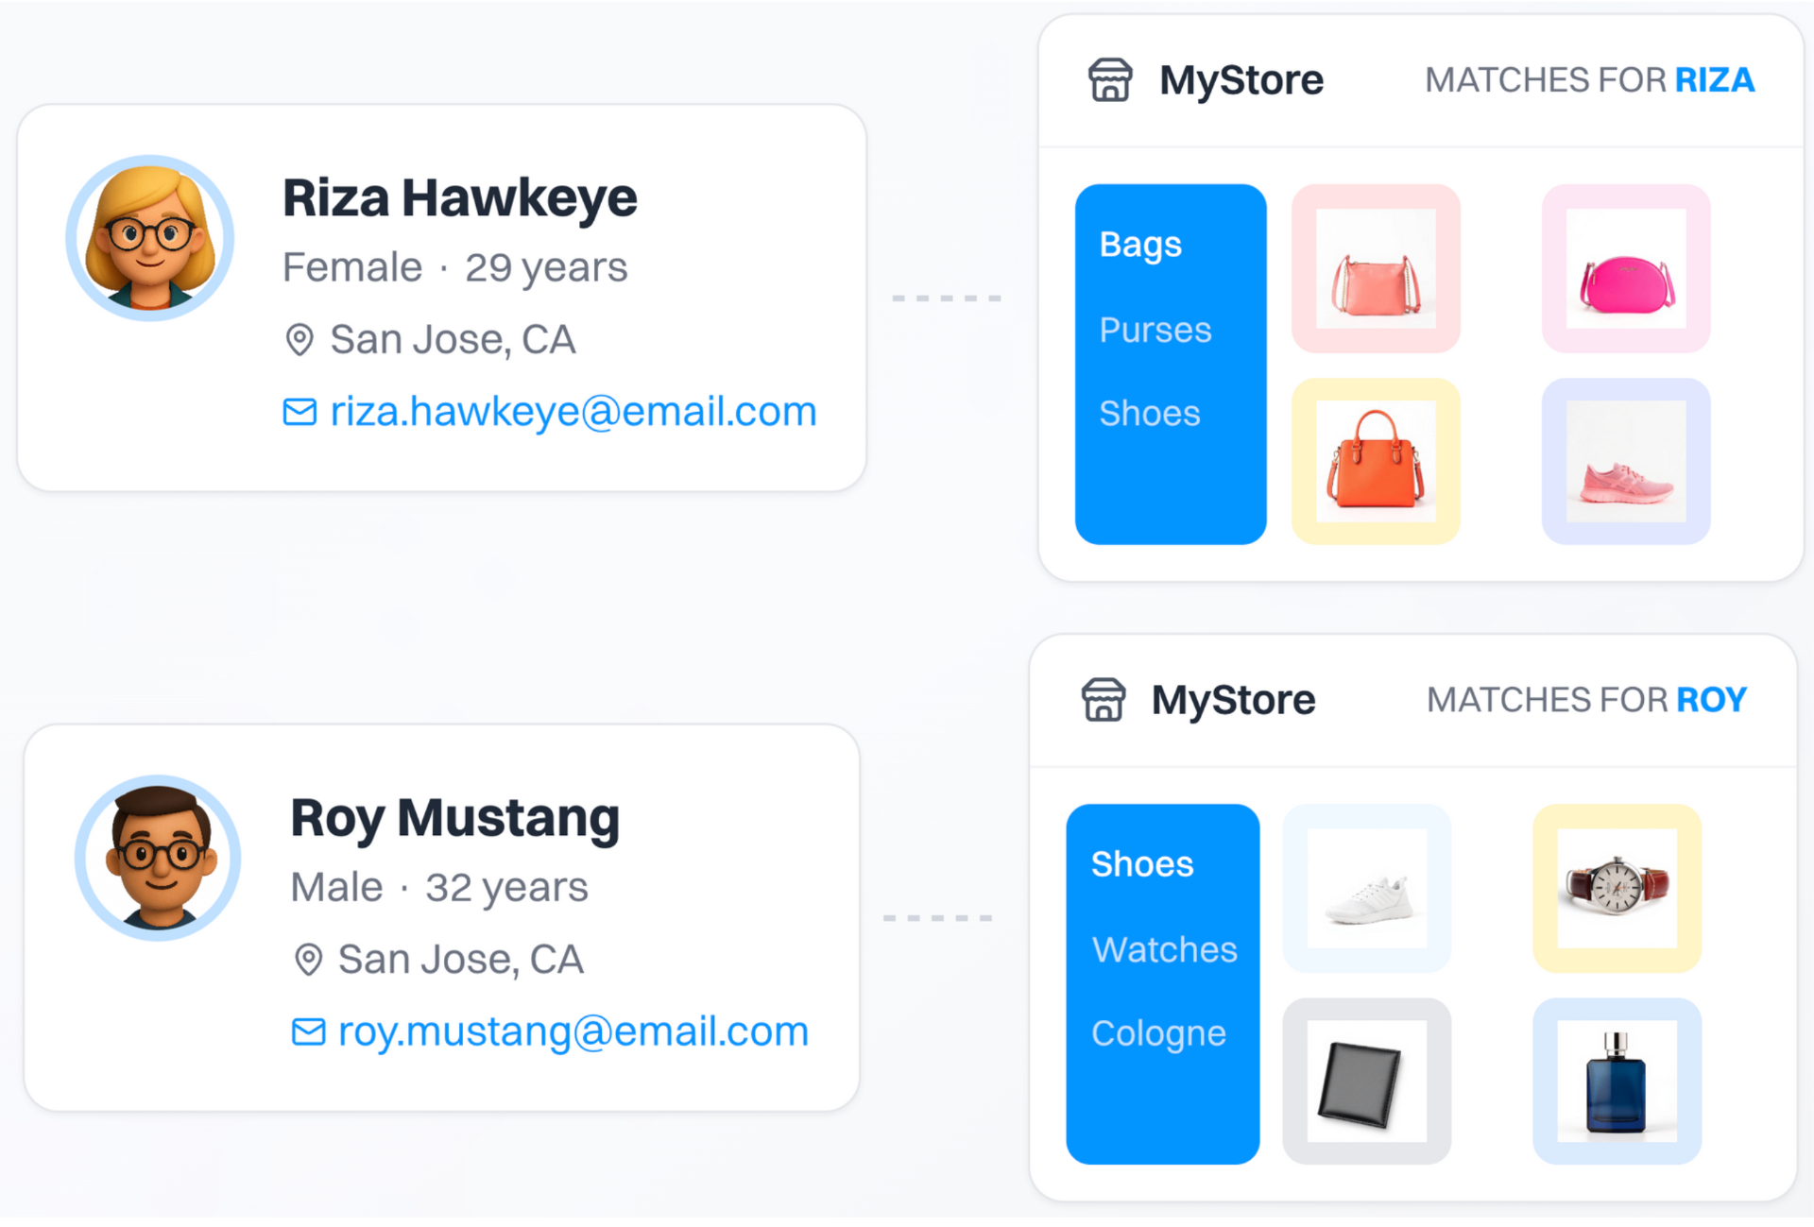This screenshot has height=1227, width=1814.
Task: Select the black wallet product thumbnail
Action: [x=1366, y=1082]
